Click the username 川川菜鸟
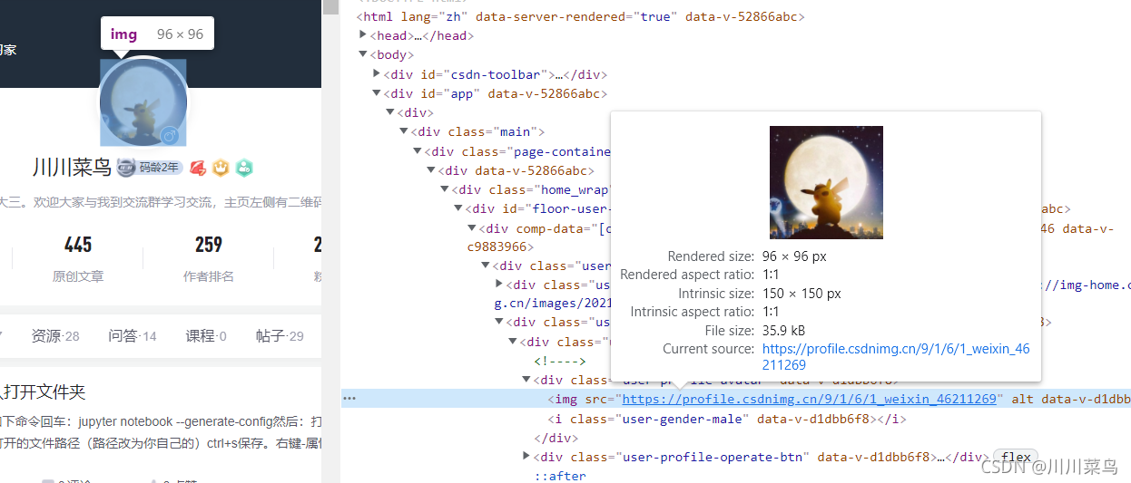The height and width of the screenshot is (483, 1131). pos(72,168)
